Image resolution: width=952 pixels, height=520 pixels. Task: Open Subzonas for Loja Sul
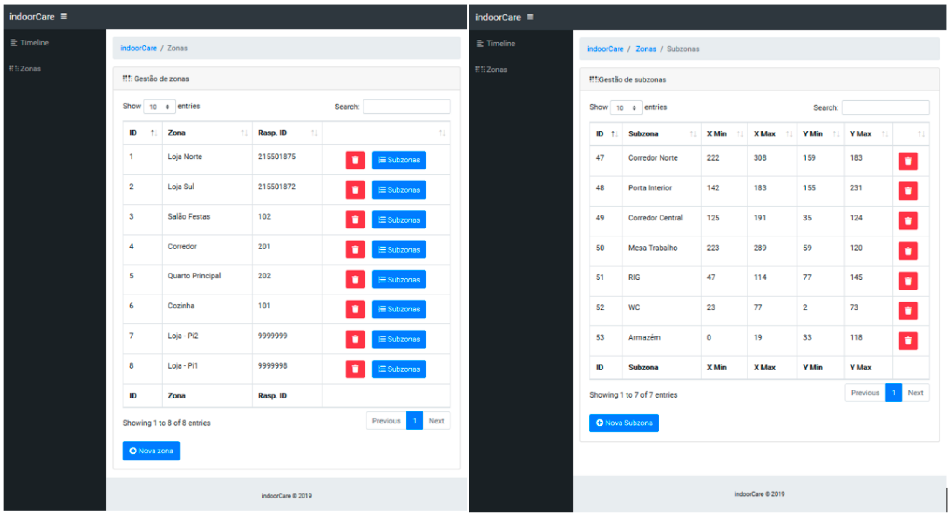(399, 190)
